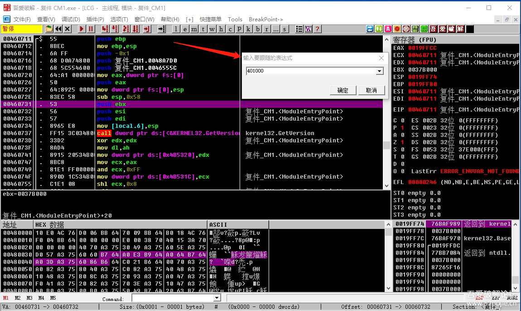Click the red Run program arrow icon
Image resolution: width=521 pixels, height=311 pixels.
82,29
